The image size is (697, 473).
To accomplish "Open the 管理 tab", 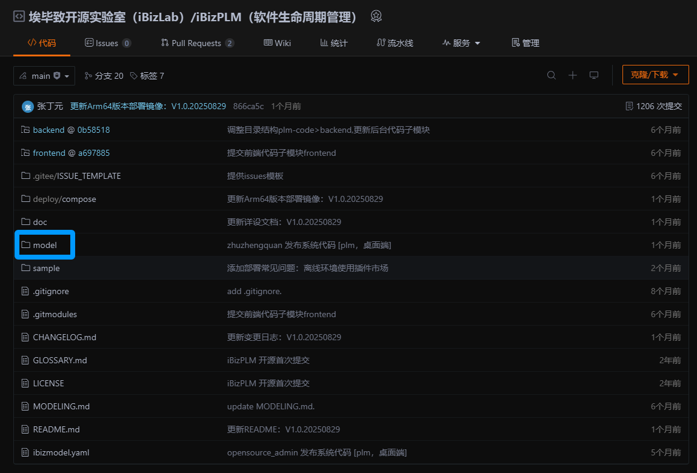I will 525,43.
